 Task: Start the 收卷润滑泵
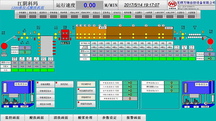tap(45, 84)
